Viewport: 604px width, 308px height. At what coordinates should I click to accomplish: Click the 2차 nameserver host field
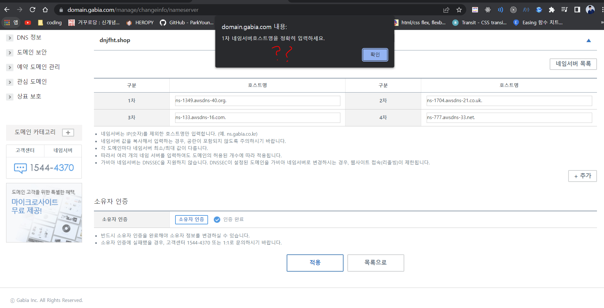509,101
